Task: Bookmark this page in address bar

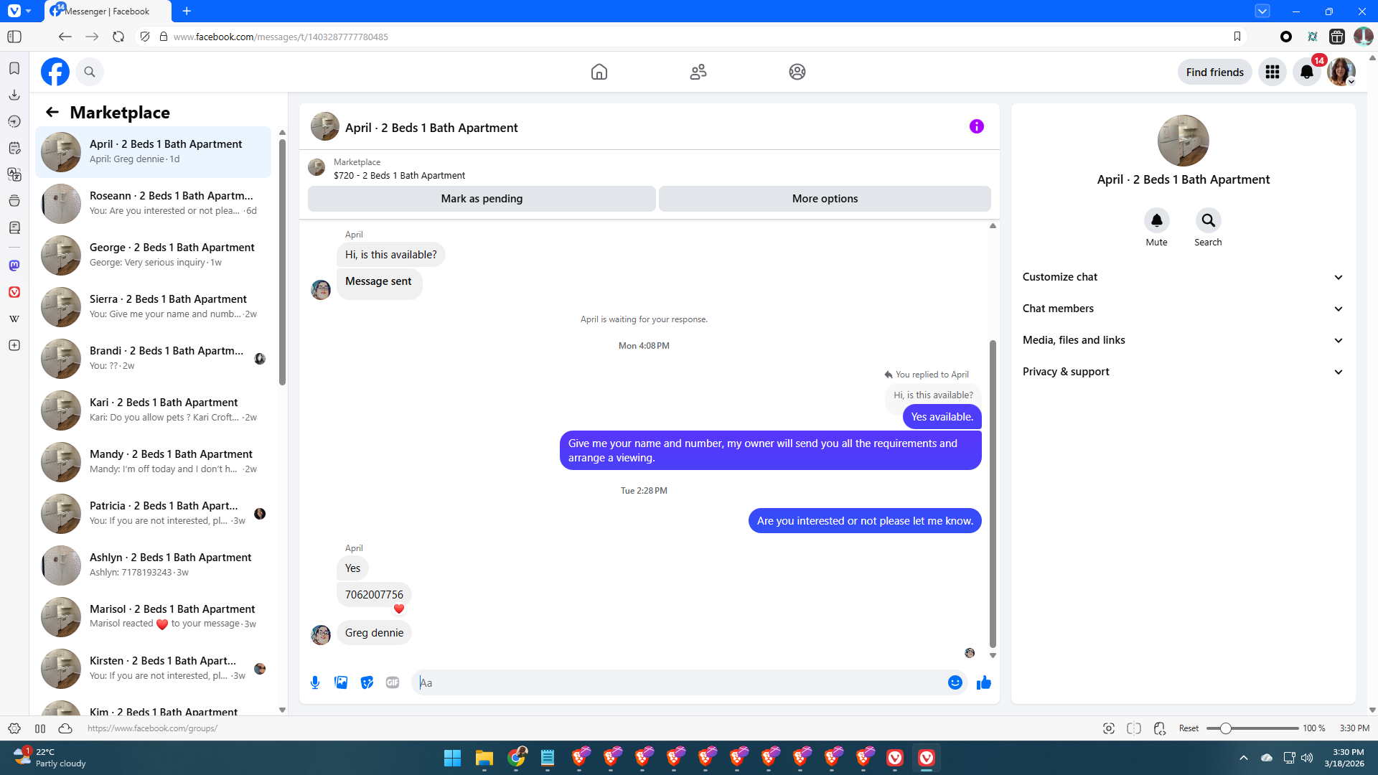Action: (x=1237, y=37)
